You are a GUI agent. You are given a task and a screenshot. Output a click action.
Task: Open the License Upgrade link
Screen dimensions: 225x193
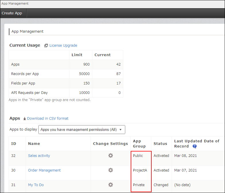tap(63, 46)
